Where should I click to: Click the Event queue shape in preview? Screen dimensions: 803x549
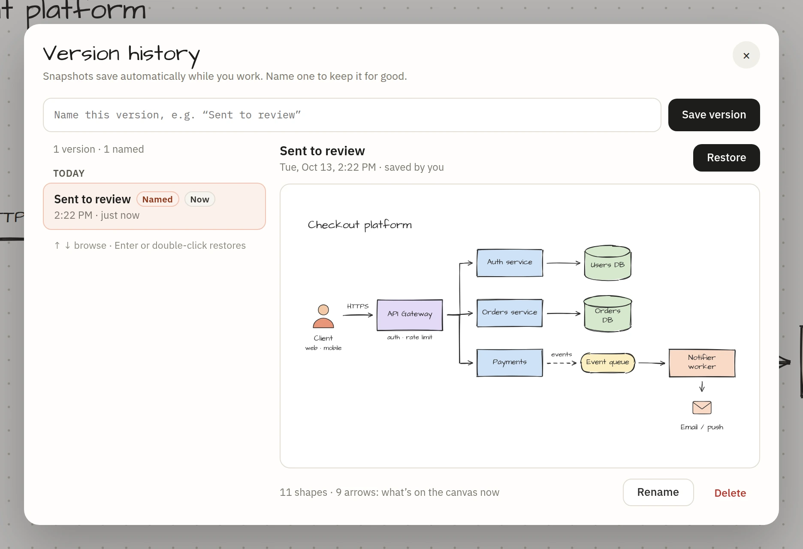[607, 362]
